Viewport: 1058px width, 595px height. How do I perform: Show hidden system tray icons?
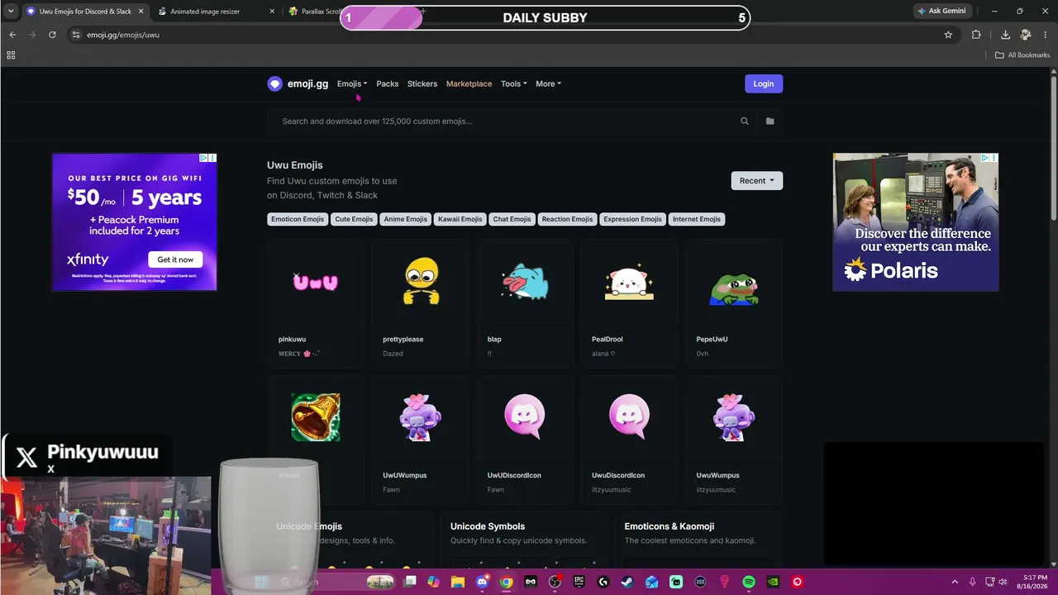pyautogui.click(x=955, y=582)
